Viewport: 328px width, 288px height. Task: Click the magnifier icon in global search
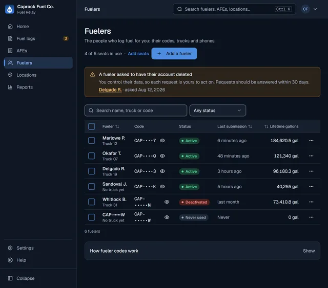[179, 9]
